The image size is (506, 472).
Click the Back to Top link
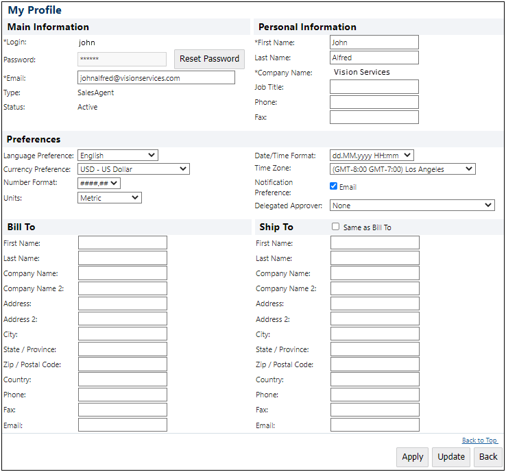479,440
